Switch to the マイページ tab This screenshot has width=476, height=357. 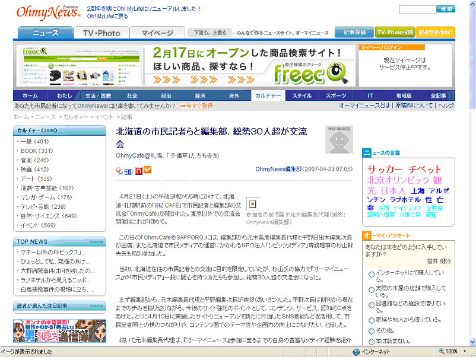click(157, 33)
